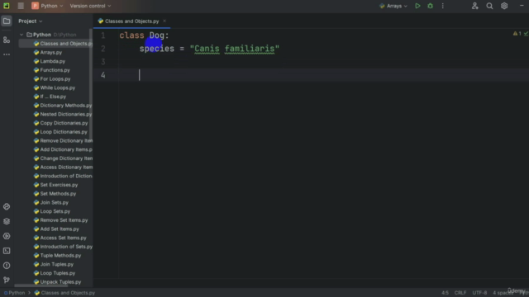Image resolution: width=529 pixels, height=297 pixels.
Task: Open the Structure tool window icon
Action: (7, 40)
